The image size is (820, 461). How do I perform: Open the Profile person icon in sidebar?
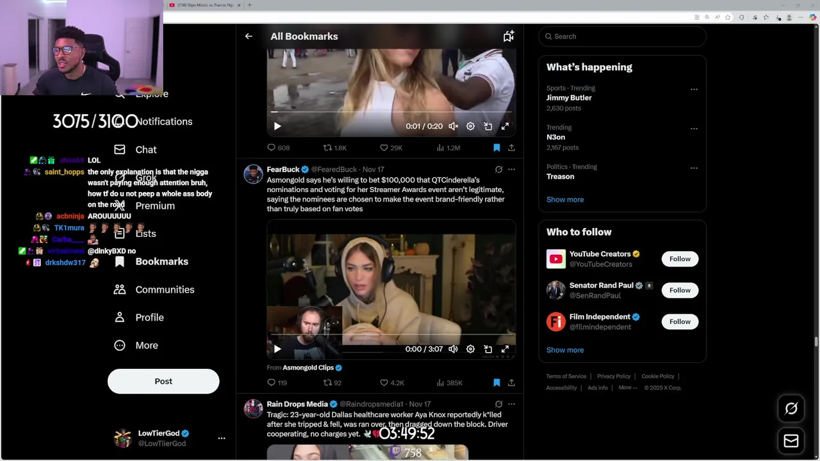(120, 318)
